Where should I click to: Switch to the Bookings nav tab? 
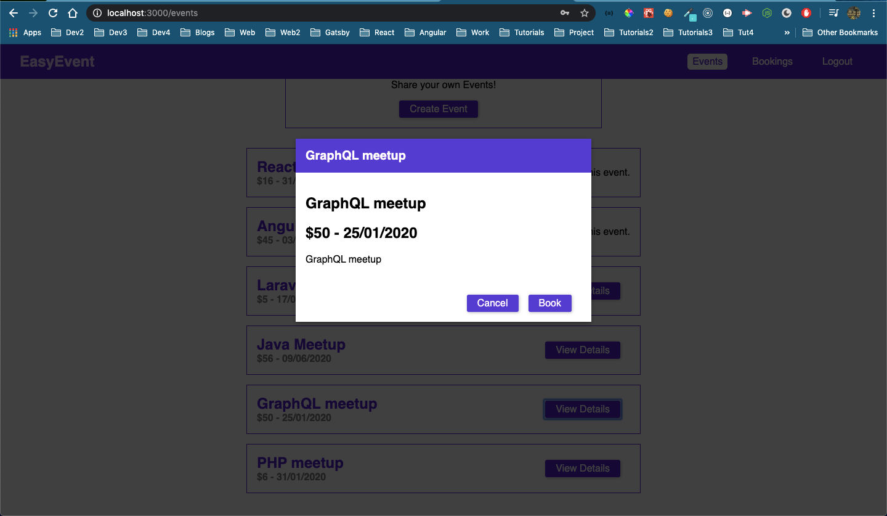(x=772, y=62)
